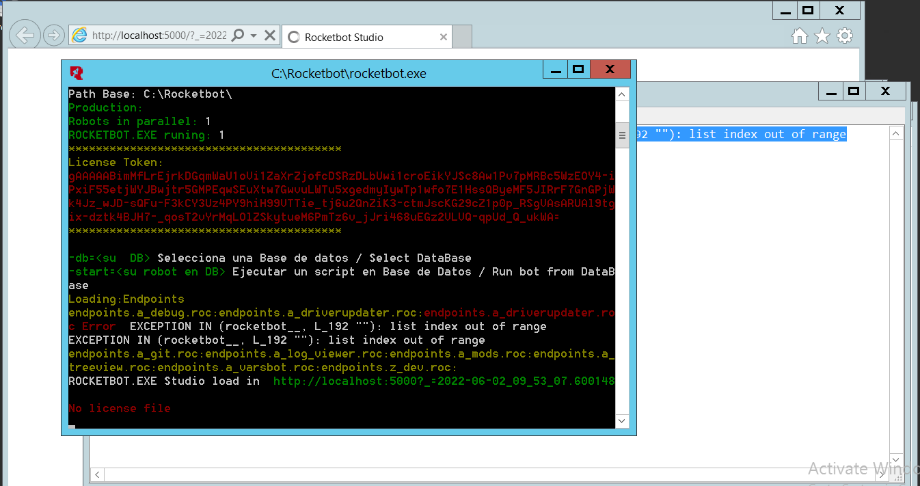The image size is (920, 486).
Task: Click the localhost:5000 URL address field
Action: [x=159, y=36]
